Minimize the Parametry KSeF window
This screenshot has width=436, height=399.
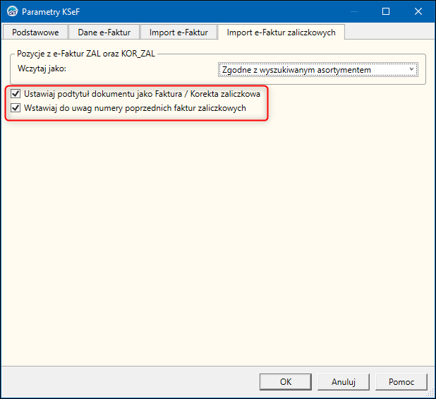354,11
